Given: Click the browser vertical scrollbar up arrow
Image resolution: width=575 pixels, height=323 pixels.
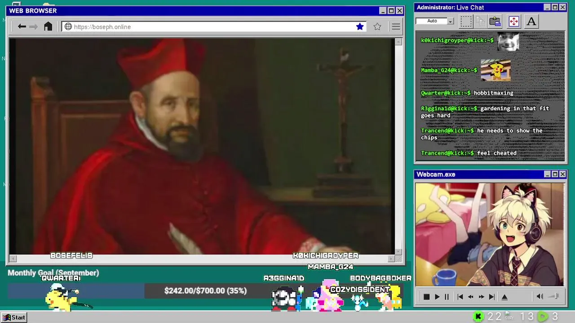Looking at the screenshot, I should coord(398,42).
